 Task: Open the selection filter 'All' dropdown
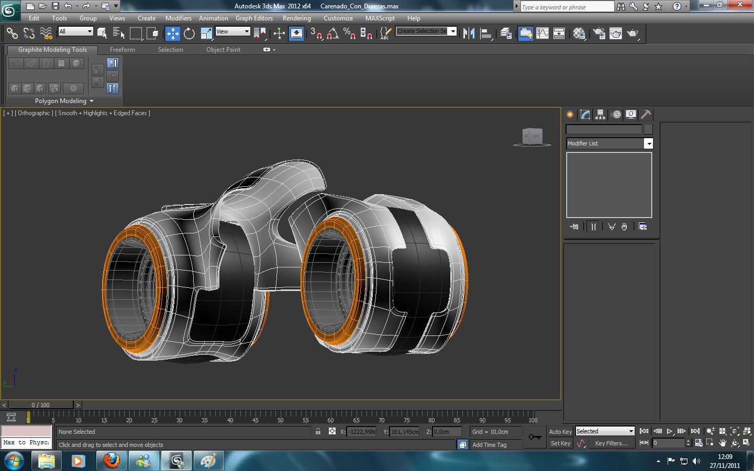coord(76,31)
